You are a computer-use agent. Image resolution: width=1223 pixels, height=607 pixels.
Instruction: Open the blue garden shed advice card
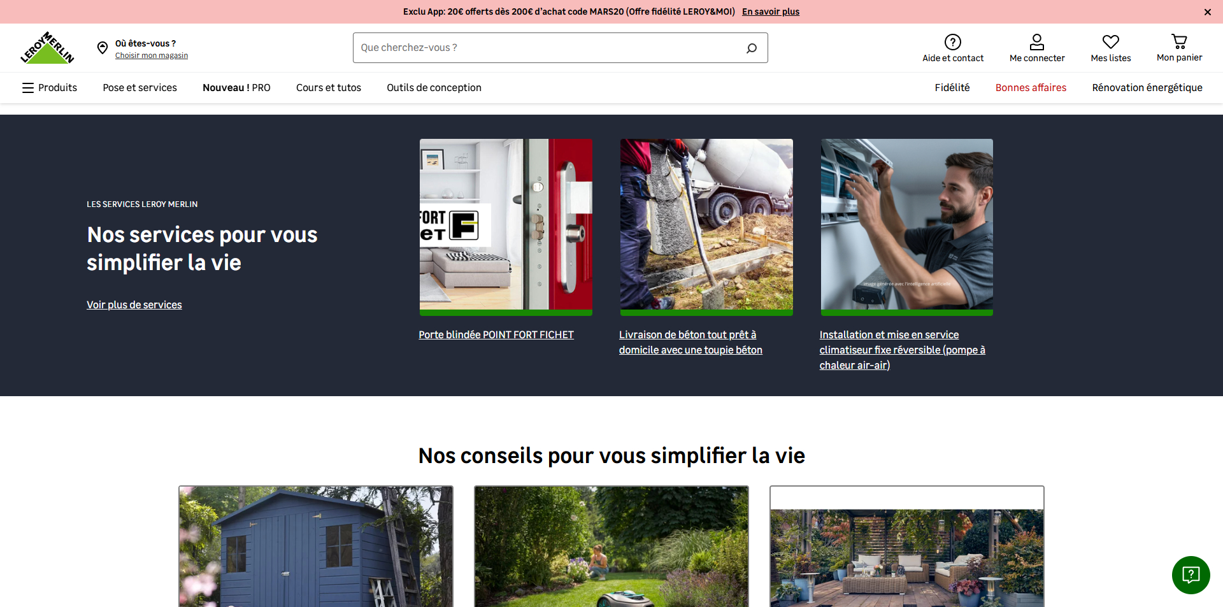[316, 546]
